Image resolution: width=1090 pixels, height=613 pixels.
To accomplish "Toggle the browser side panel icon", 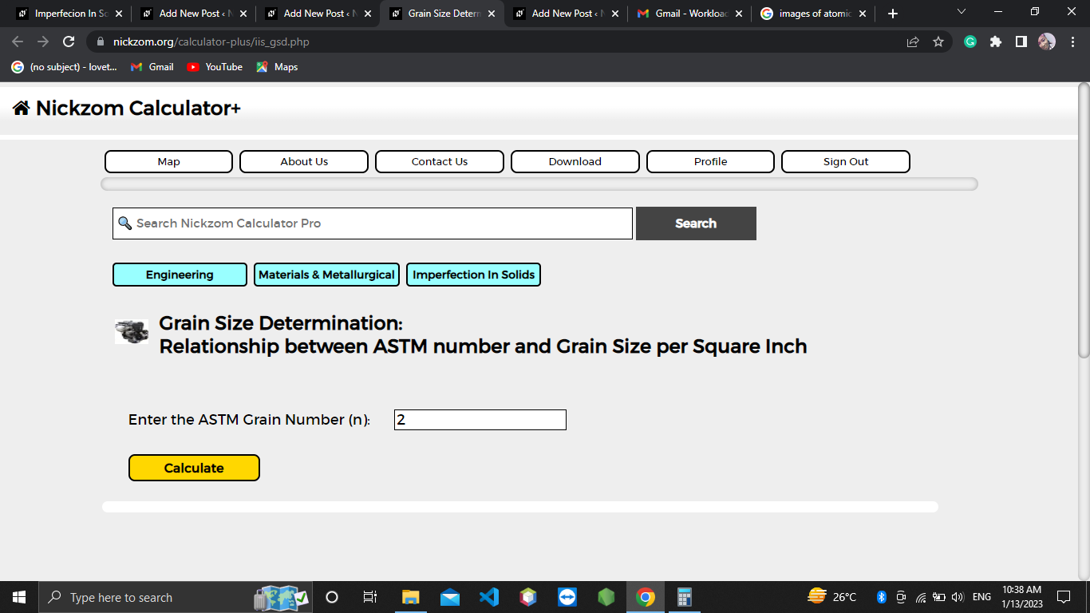I will tap(1021, 42).
